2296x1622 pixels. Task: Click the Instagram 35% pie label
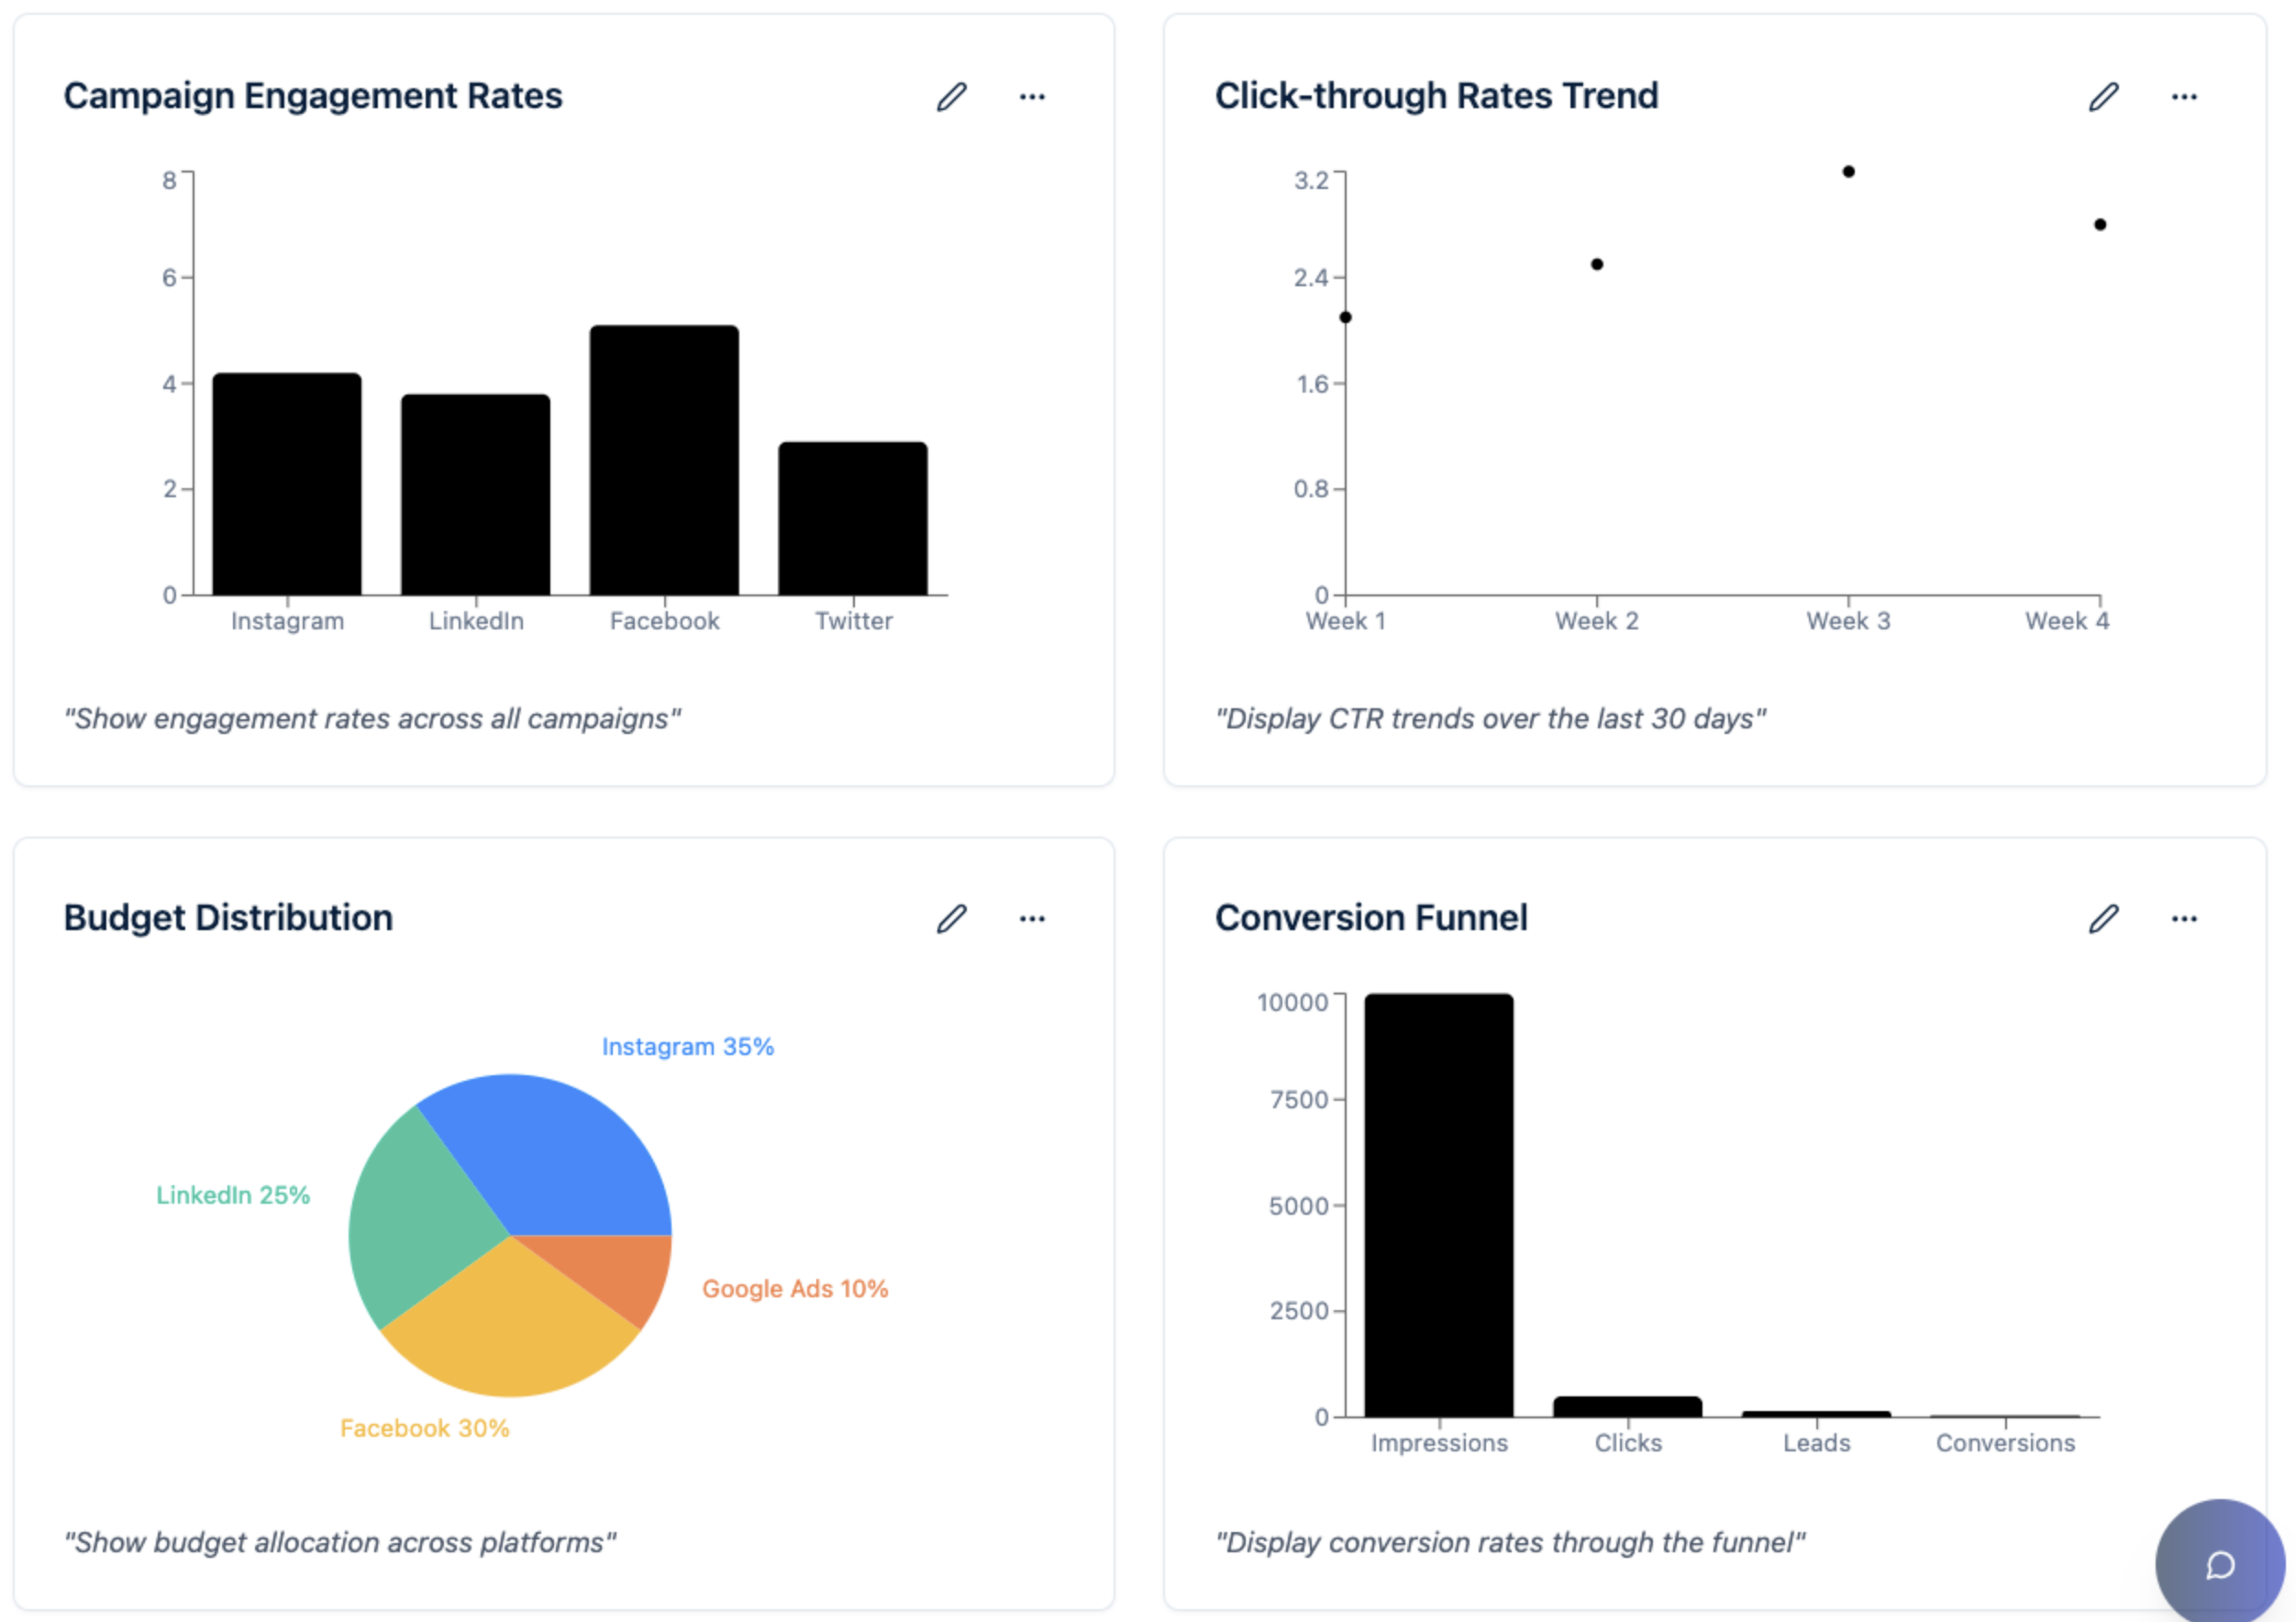point(688,1047)
